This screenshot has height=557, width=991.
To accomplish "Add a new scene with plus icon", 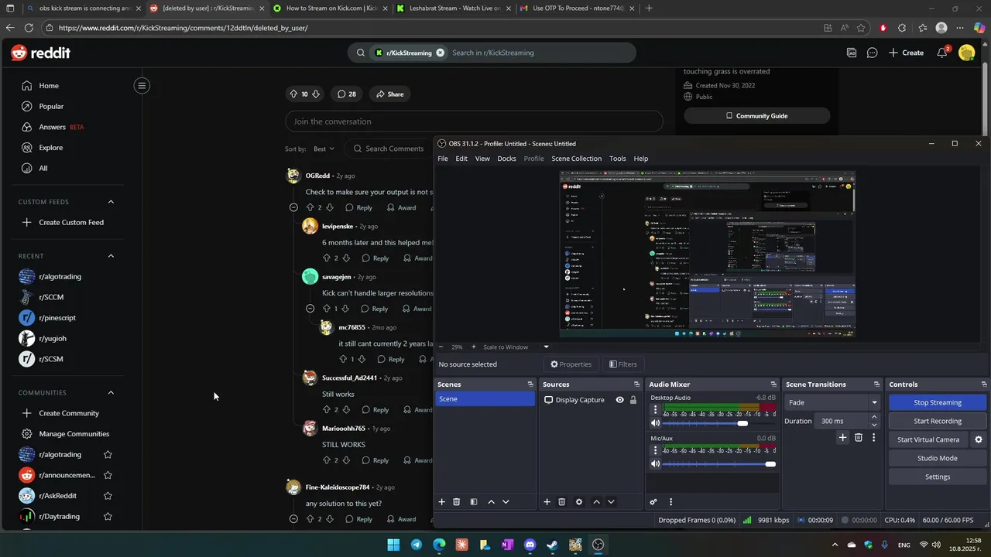I will point(442,502).
